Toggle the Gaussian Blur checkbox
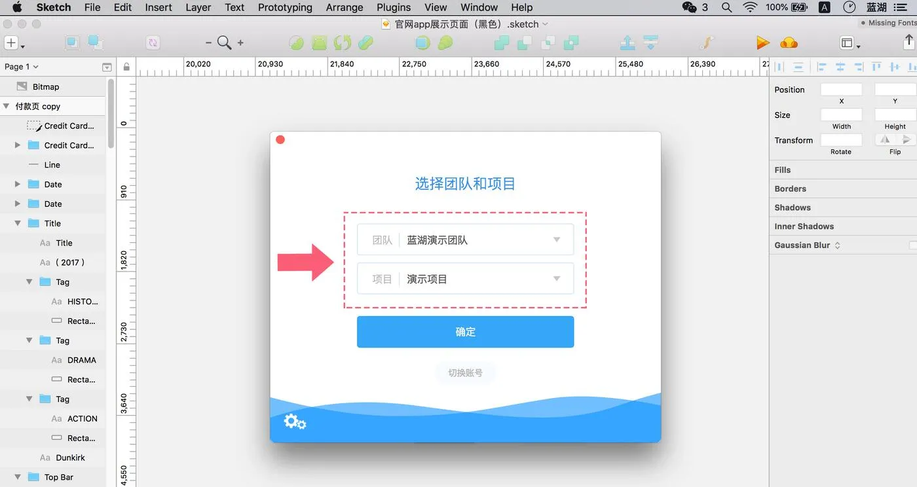 (913, 245)
